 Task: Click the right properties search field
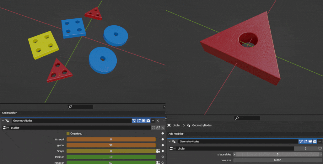click(x=247, y=118)
